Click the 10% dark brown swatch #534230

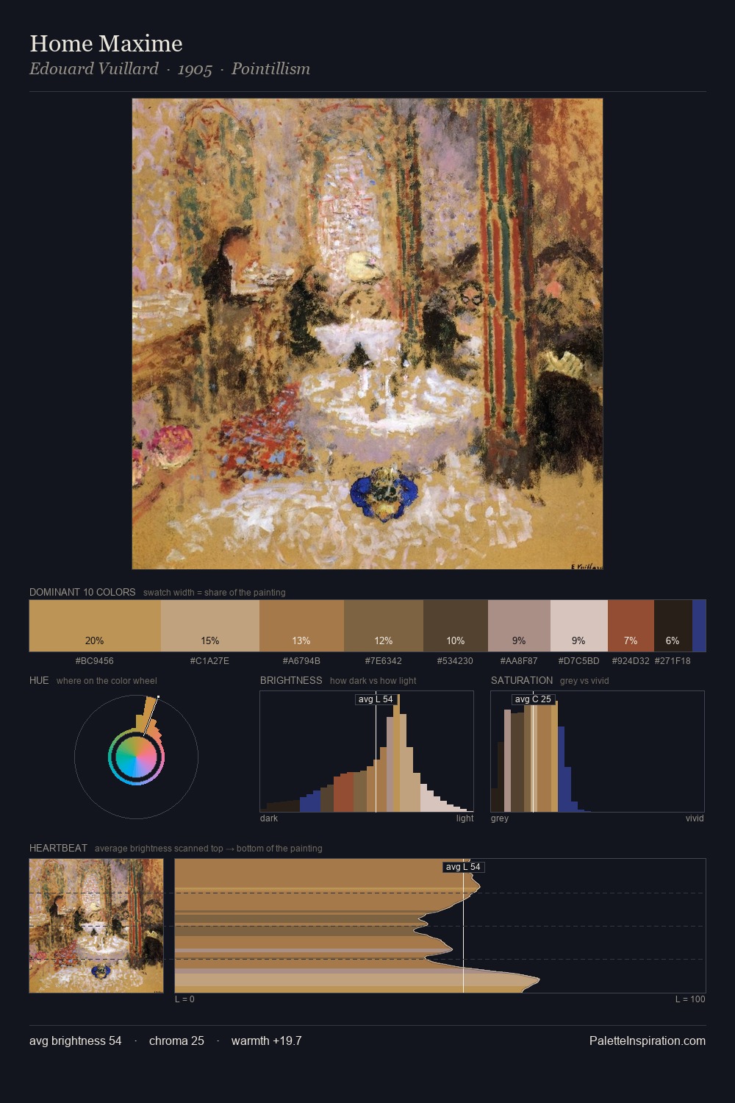point(456,626)
